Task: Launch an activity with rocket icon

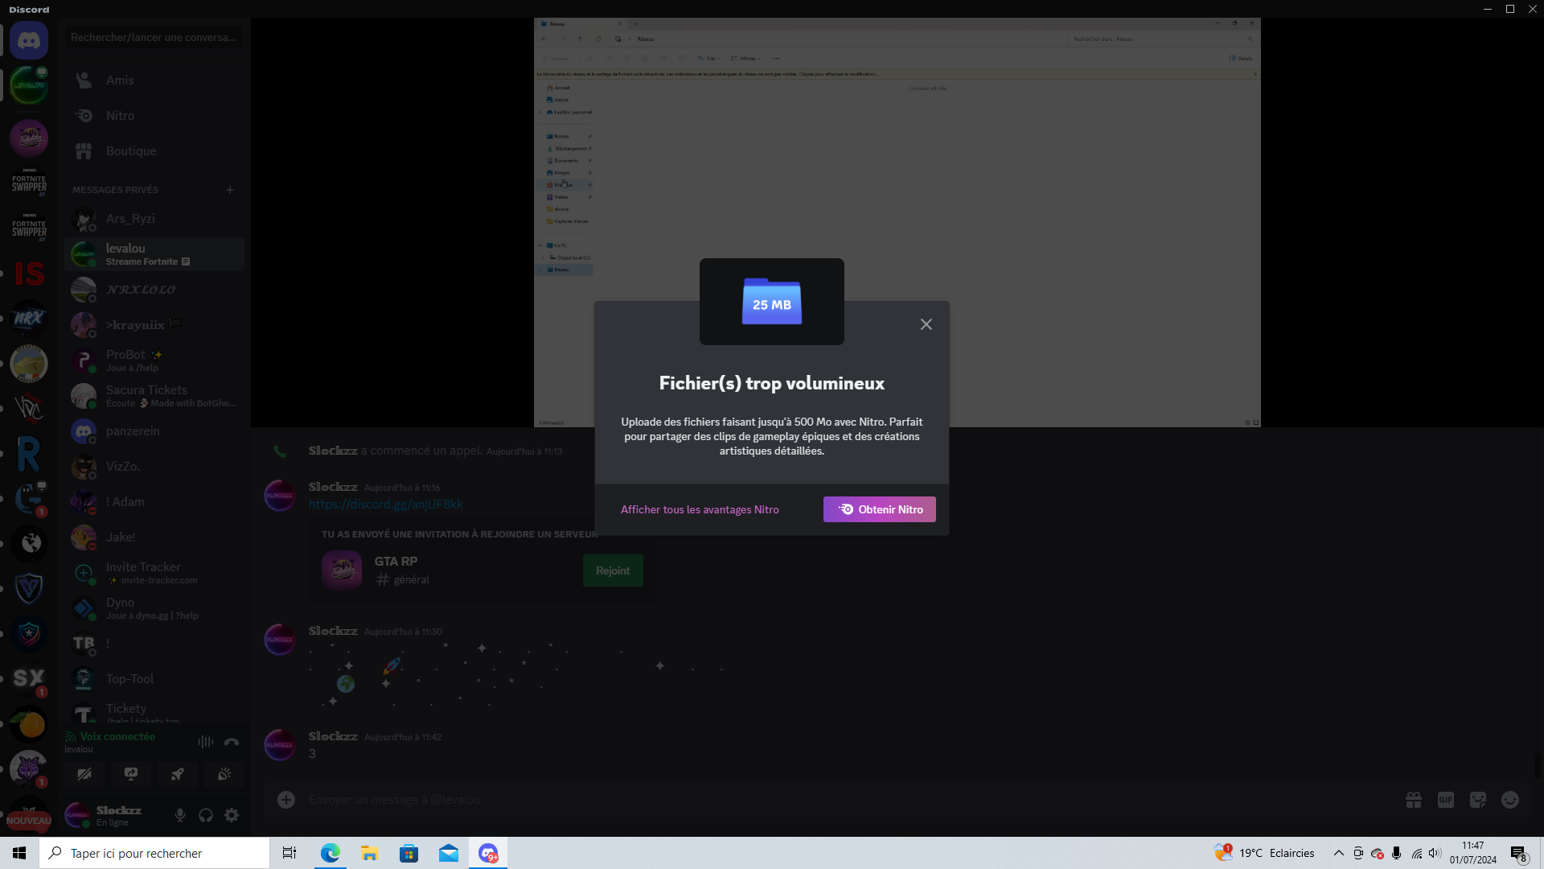Action: (178, 774)
